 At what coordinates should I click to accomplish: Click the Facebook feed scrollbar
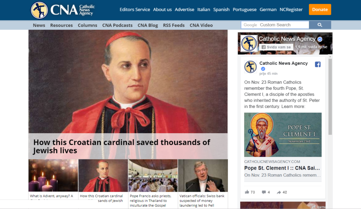(330, 96)
